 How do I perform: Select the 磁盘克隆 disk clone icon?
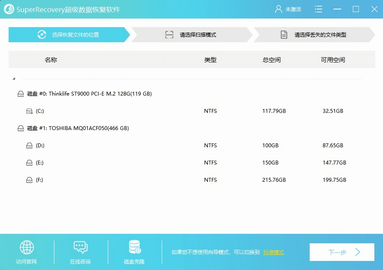(134, 248)
